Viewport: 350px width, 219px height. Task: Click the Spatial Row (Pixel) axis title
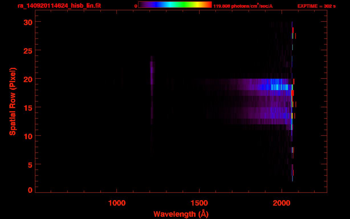[x=13, y=102]
